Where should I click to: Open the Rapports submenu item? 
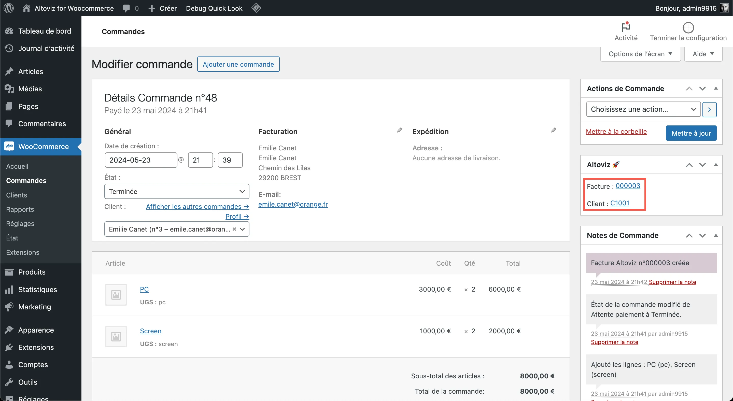(x=20, y=209)
